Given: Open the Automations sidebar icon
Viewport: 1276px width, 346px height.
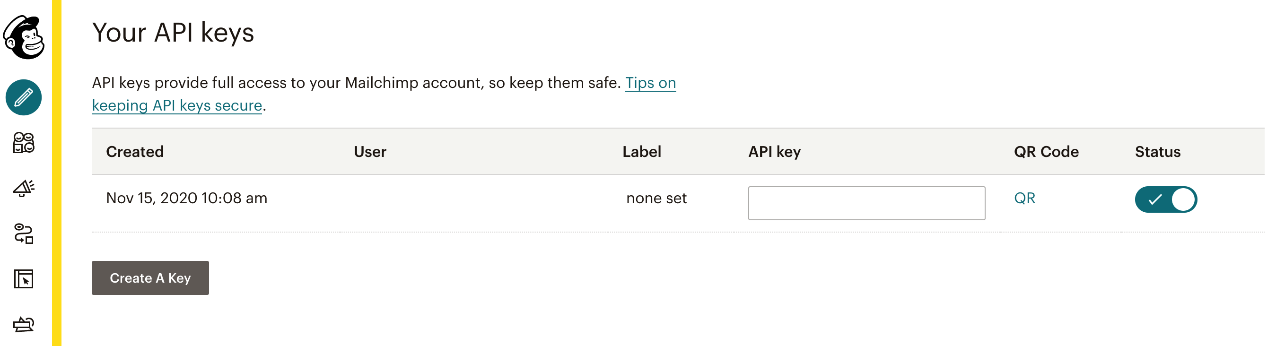Looking at the screenshot, I should click(24, 234).
